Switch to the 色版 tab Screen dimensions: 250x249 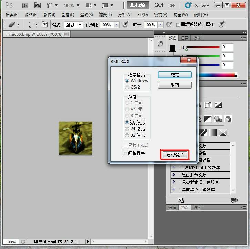tap(185, 208)
